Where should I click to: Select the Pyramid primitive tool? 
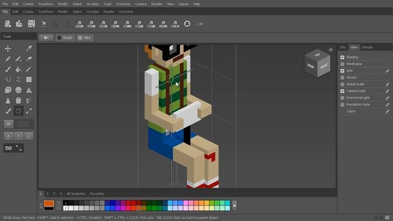[x=29, y=90]
